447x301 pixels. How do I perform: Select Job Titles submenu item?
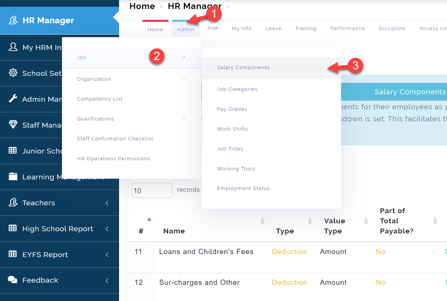coord(271,149)
